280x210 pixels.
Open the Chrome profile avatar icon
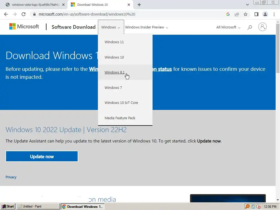point(265,14)
